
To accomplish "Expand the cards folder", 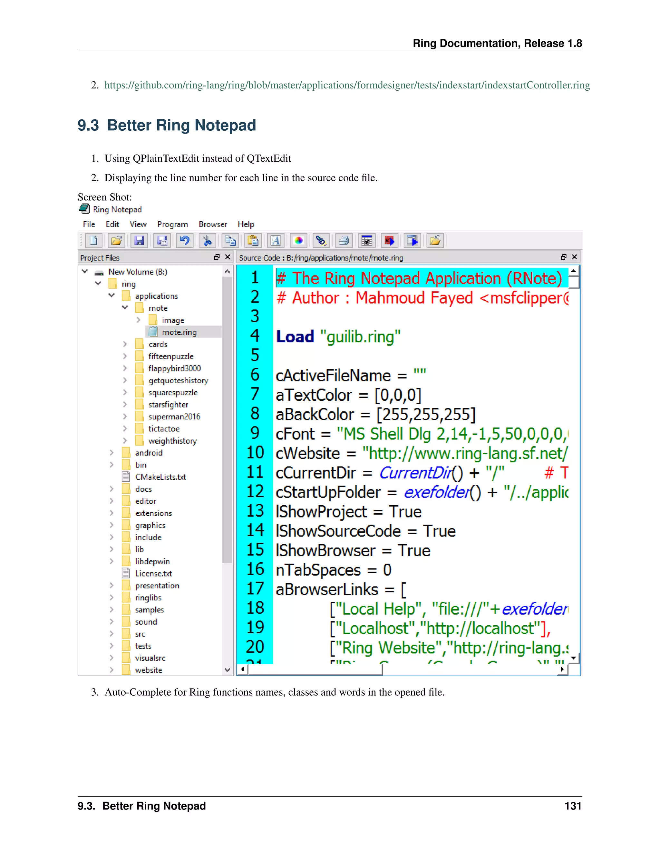I will pos(125,344).
